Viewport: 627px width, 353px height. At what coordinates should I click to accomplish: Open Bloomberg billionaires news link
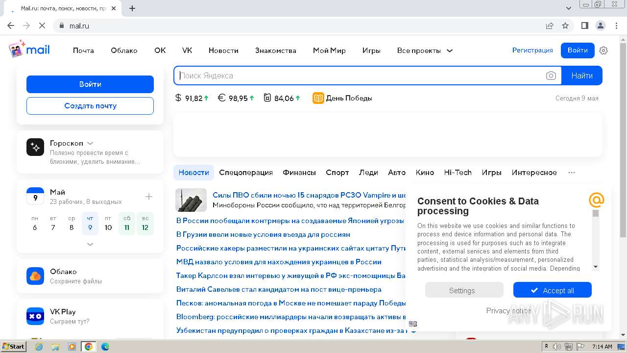pyautogui.click(x=291, y=317)
